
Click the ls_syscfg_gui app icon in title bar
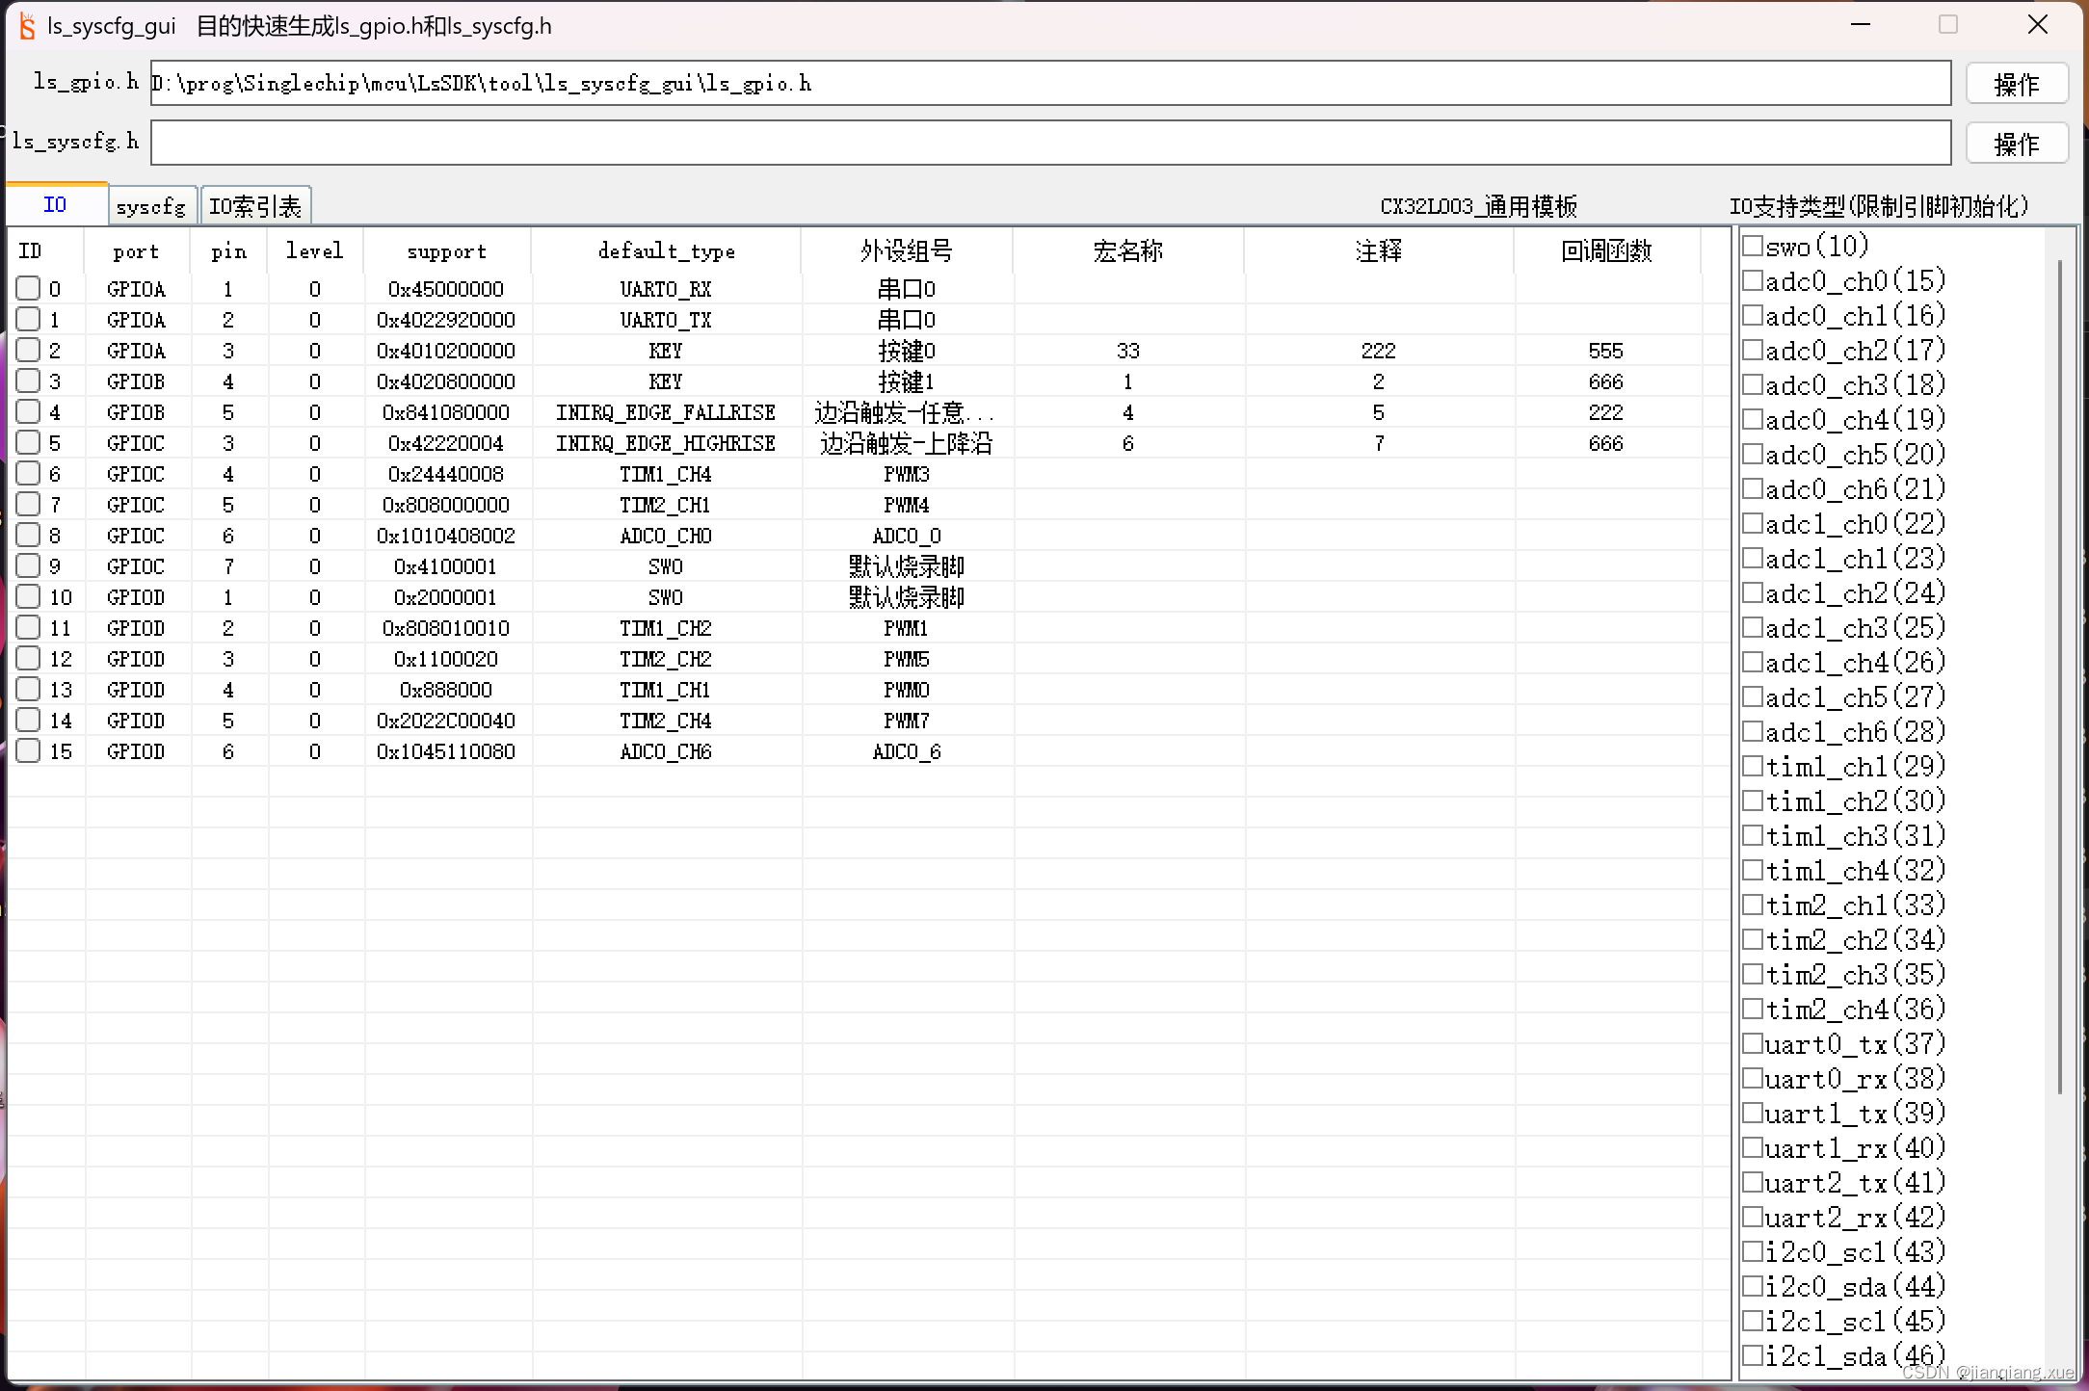27,26
